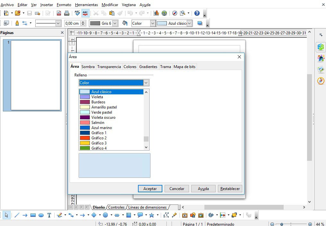
Task: Select the Rectángulo drawing tool
Action: coord(33,215)
